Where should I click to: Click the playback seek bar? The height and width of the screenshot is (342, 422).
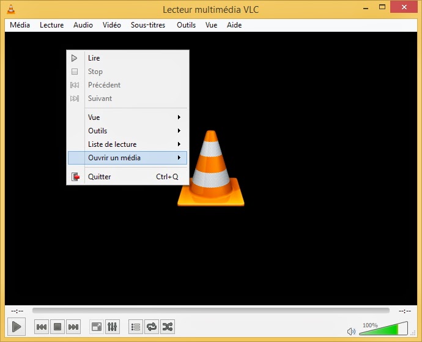[x=211, y=311]
